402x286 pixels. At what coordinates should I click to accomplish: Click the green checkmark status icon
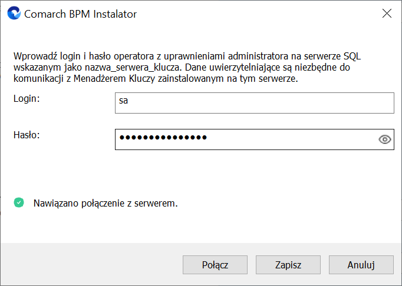[x=19, y=202]
